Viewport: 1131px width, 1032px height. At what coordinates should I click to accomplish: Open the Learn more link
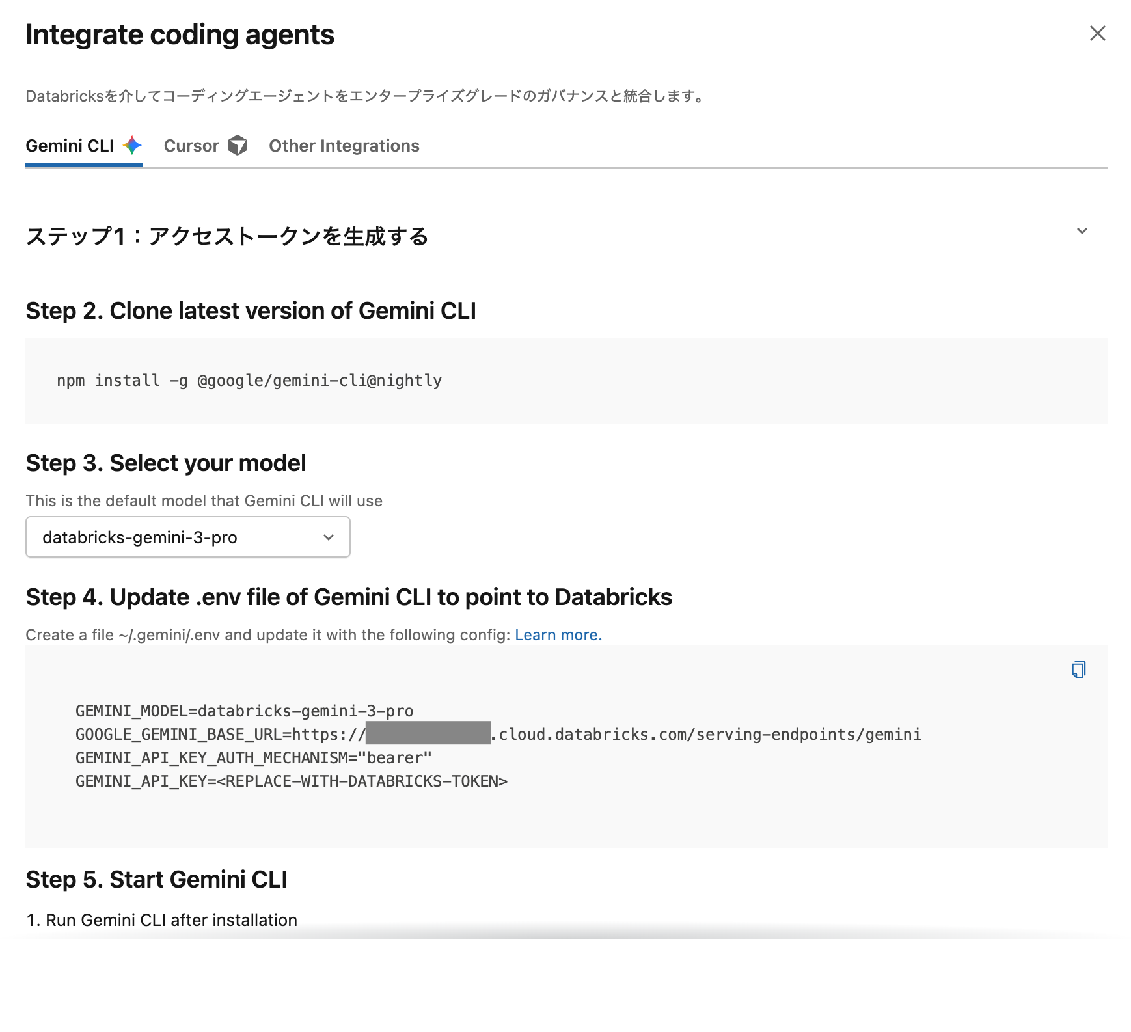click(557, 634)
